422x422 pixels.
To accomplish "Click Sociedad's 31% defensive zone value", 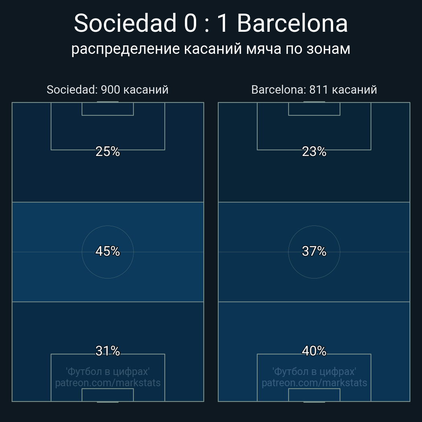I will 108,351.
